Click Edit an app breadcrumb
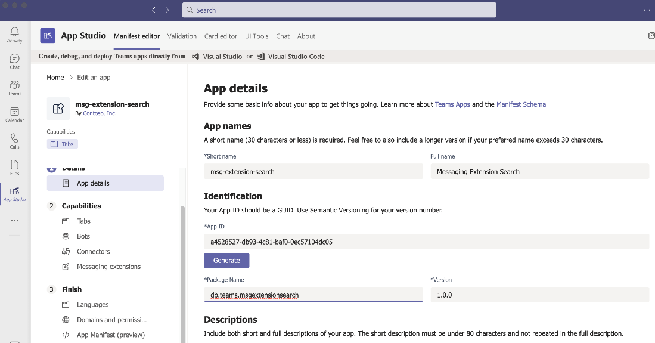The height and width of the screenshot is (343, 655). pos(94,78)
